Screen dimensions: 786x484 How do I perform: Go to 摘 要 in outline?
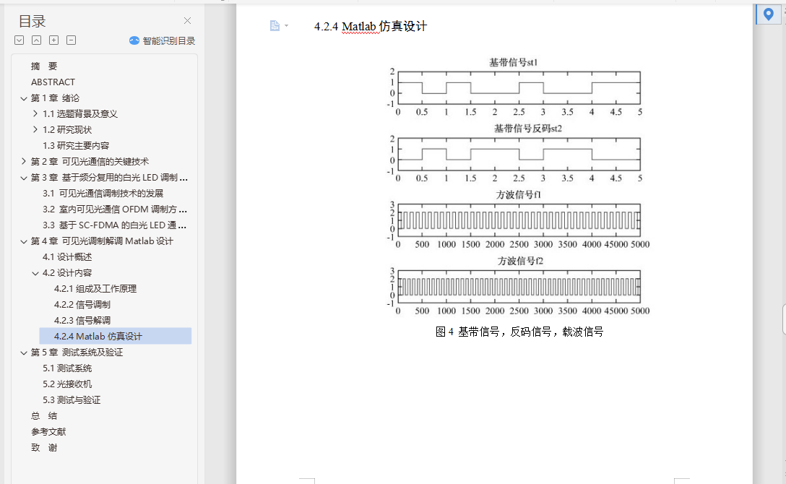click(44, 66)
